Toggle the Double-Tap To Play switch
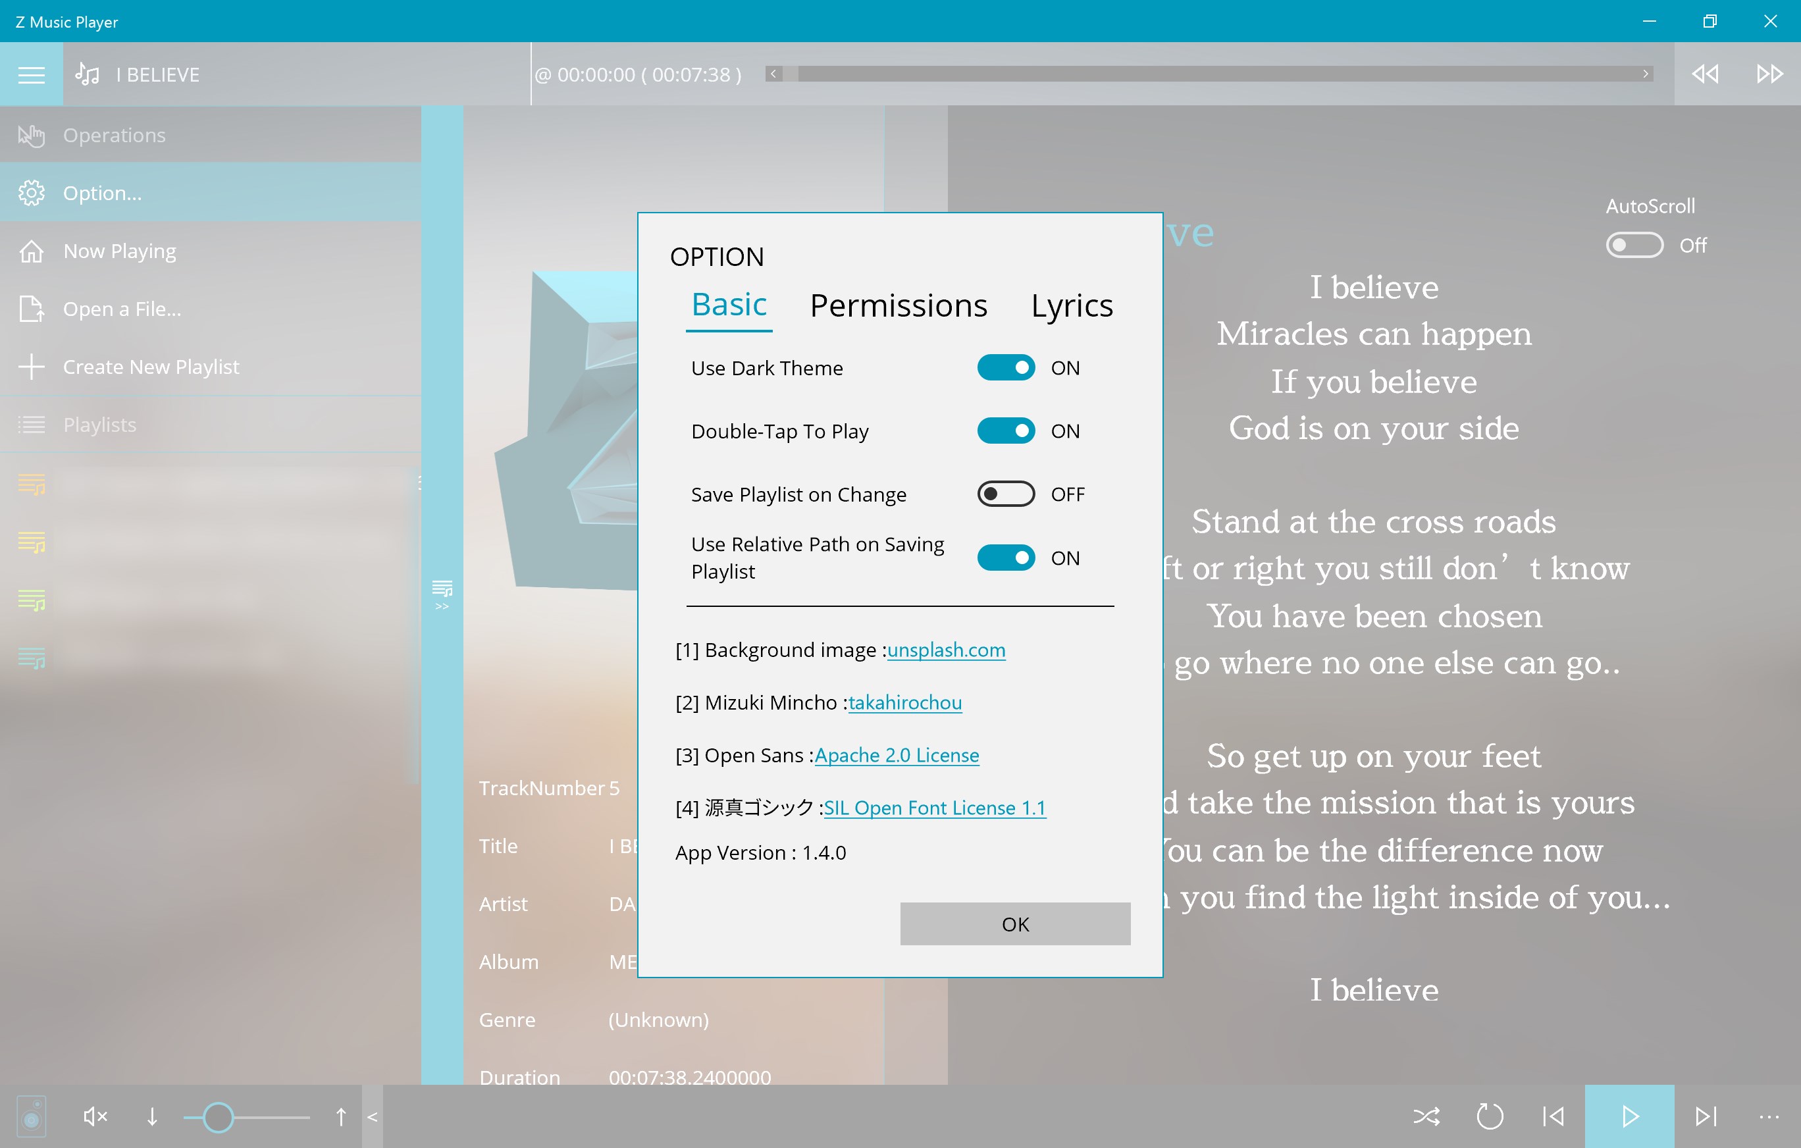Image resolution: width=1801 pixels, height=1148 pixels. click(x=1006, y=430)
